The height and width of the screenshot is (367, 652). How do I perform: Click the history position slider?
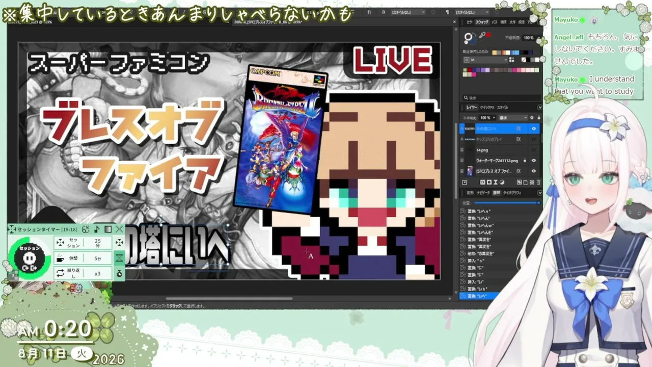[506, 203]
